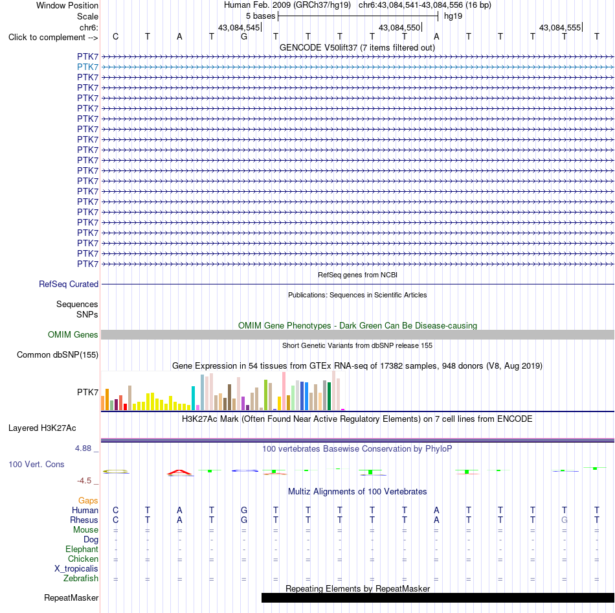Open the 'Gene Expression in 54 tissues from GTEx' title

point(357,365)
